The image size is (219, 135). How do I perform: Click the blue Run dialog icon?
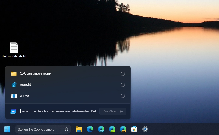point(13,111)
